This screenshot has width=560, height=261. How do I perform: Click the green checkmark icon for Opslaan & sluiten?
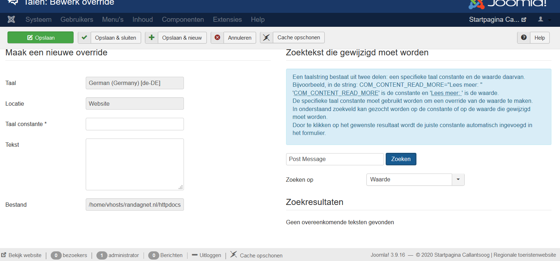pos(84,37)
